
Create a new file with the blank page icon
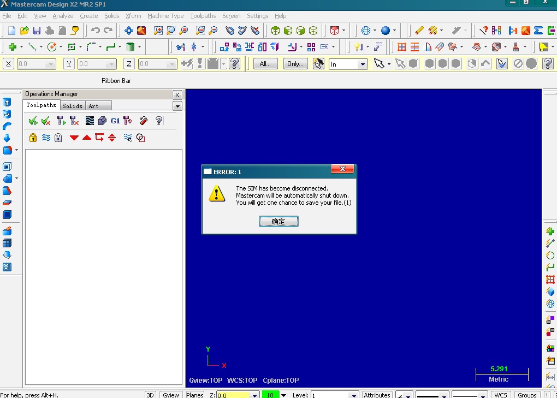[x=11, y=31]
